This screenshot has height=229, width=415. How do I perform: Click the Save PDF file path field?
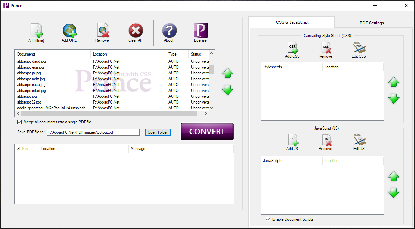click(93, 132)
